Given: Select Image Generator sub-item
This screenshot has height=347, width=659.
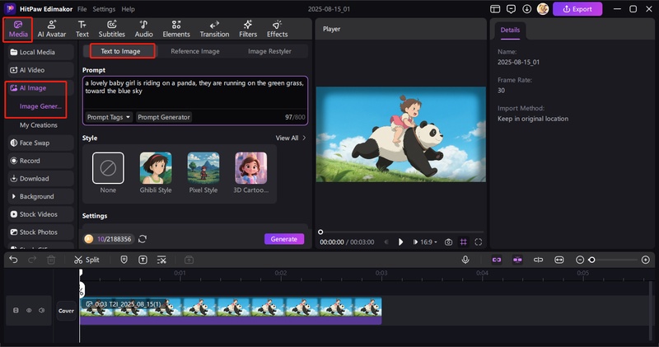Looking at the screenshot, I should [x=40, y=106].
